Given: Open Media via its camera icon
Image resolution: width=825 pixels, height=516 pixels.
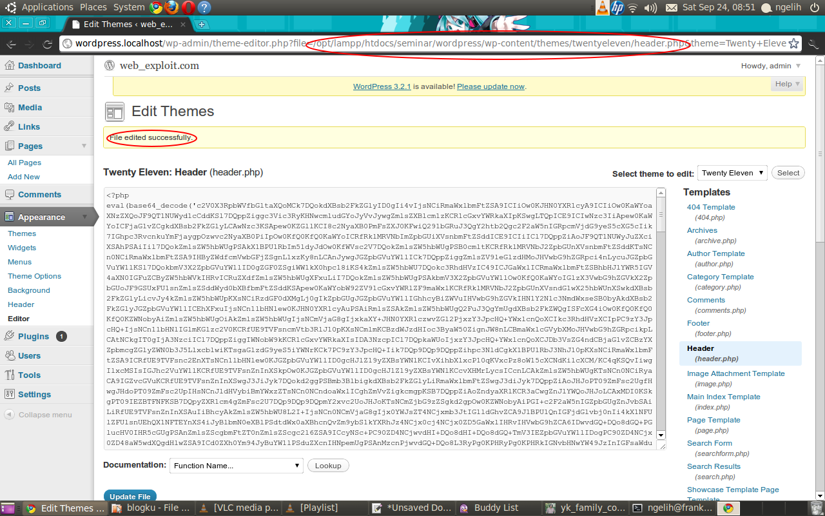Looking at the screenshot, I should pyautogui.click(x=10, y=107).
